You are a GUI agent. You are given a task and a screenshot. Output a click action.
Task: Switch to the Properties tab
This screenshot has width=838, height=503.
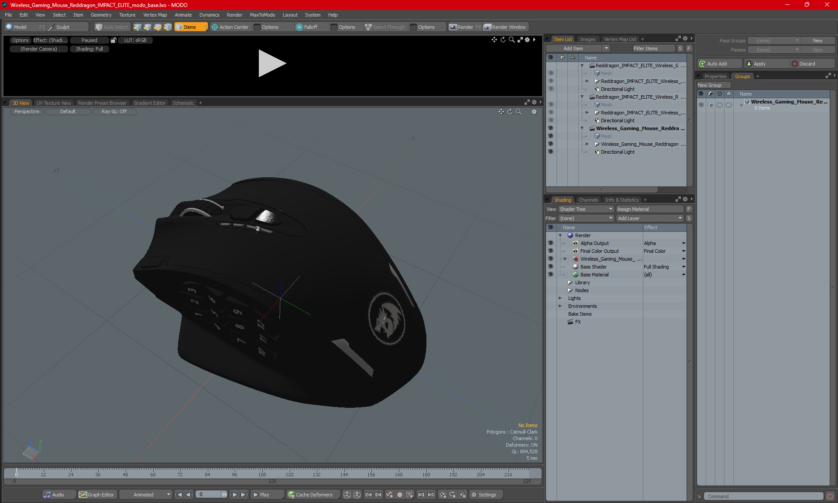pos(715,76)
